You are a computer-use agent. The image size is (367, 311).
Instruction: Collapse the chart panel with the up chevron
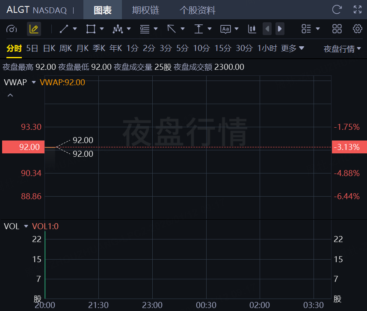[10, 95]
